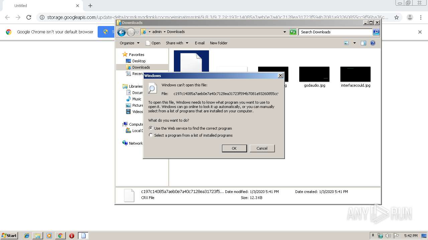
Task: Select the interfacecould.jpg thumbnail
Action: 355,74
